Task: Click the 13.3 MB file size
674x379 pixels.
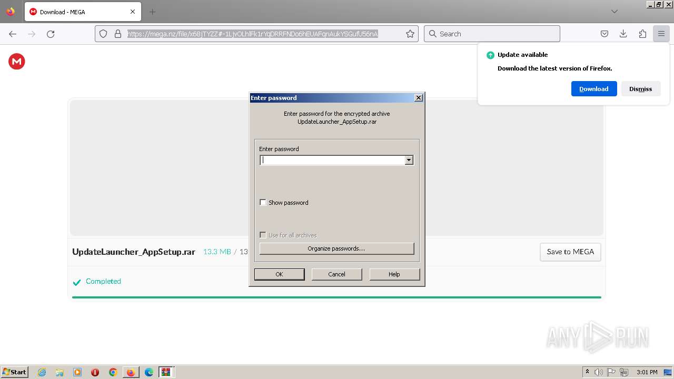Action: click(217, 252)
